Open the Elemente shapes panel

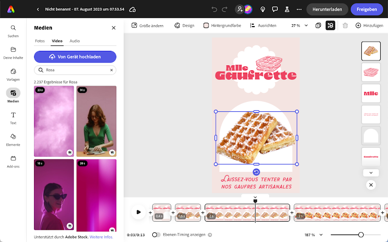[x=13, y=140]
